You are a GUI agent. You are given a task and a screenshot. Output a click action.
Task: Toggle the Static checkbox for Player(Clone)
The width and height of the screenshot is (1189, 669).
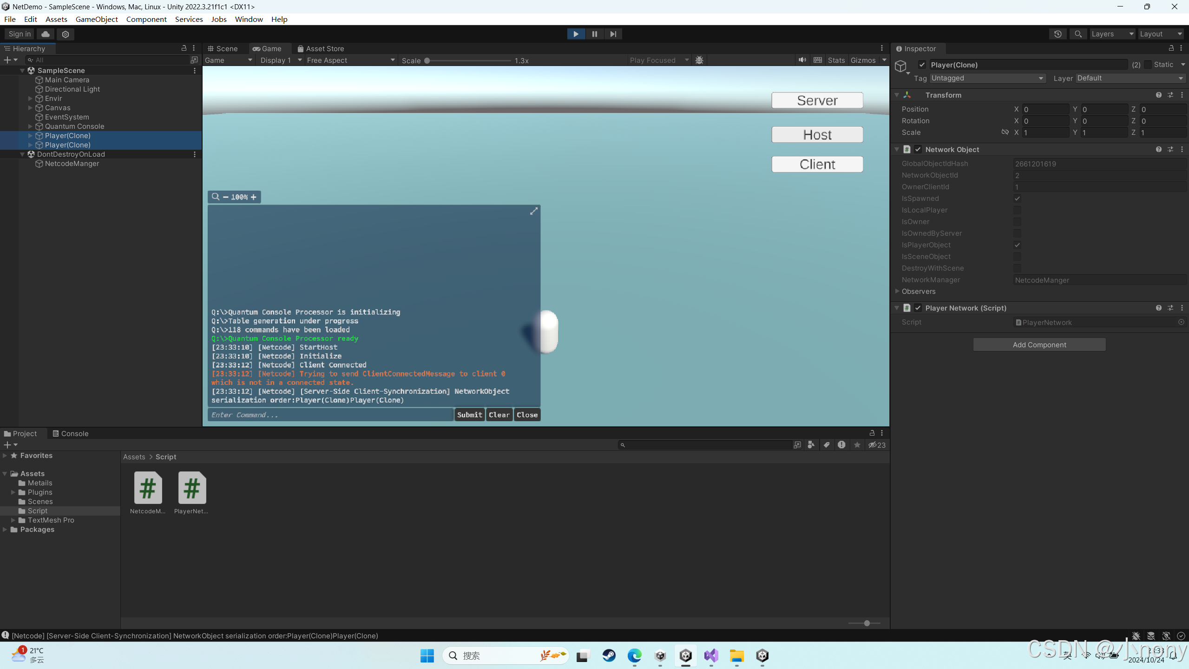tap(1147, 65)
